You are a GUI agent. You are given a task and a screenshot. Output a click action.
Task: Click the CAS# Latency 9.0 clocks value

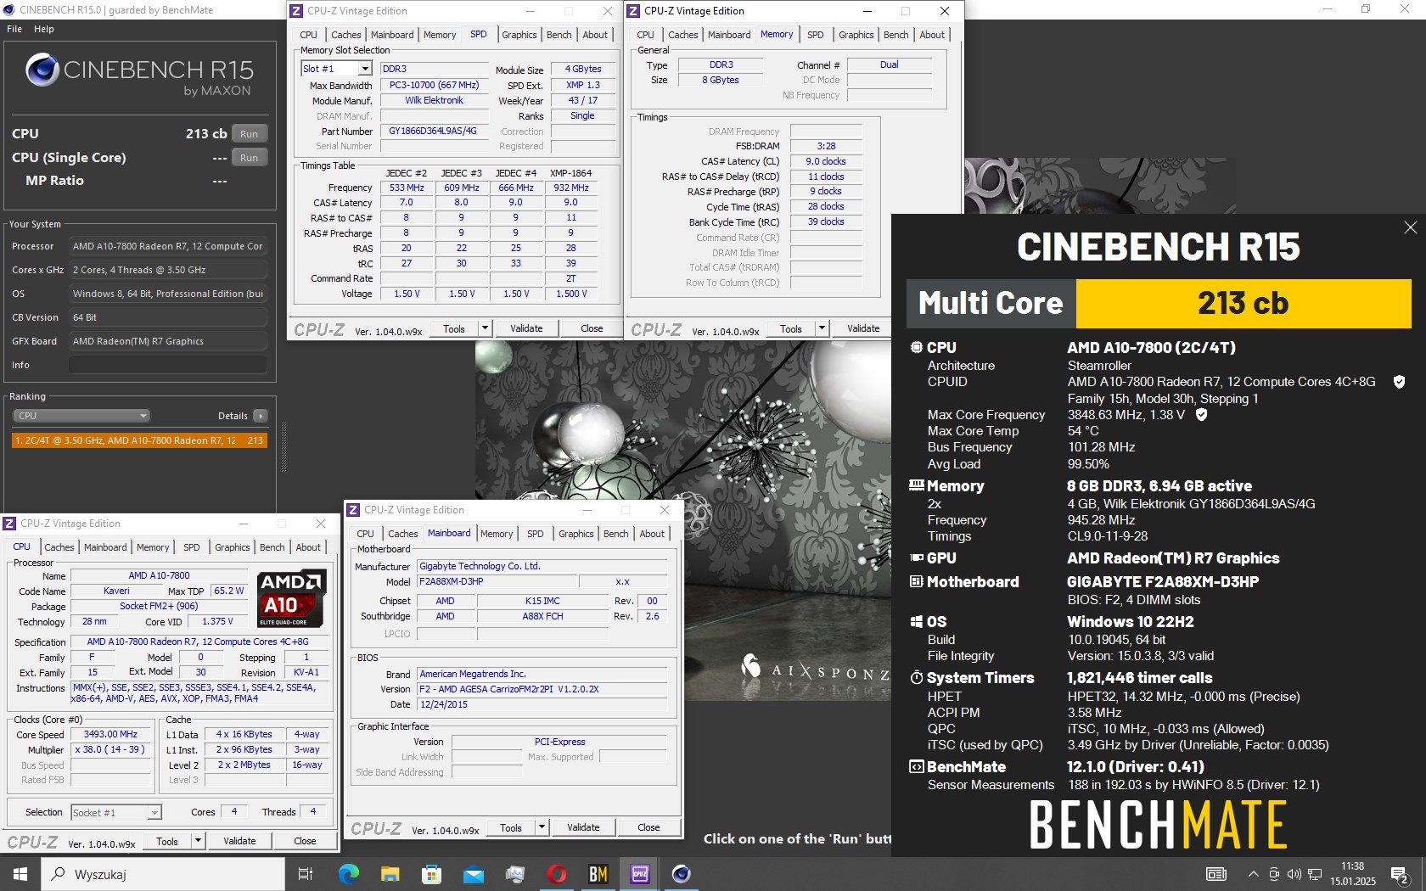click(x=826, y=161)
